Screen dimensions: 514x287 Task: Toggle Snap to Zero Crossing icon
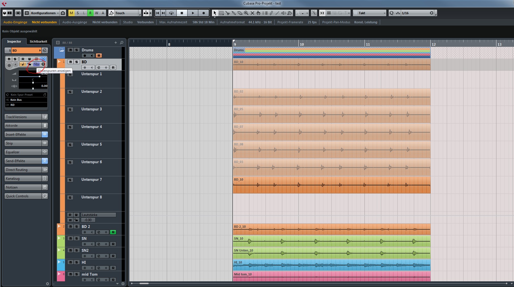(x=314, y=13)
